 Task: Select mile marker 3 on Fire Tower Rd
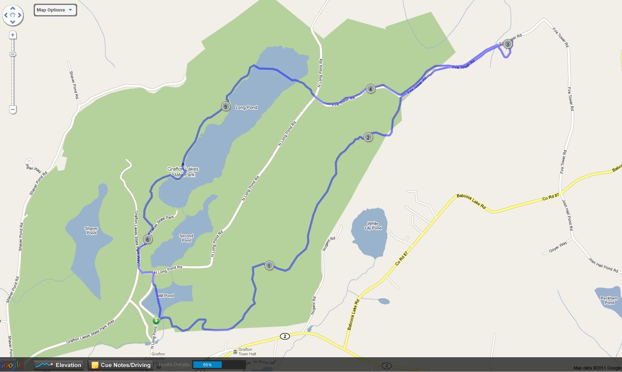(x=507, y=44)
